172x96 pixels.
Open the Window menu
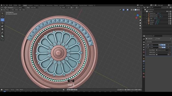click(15, 5)
